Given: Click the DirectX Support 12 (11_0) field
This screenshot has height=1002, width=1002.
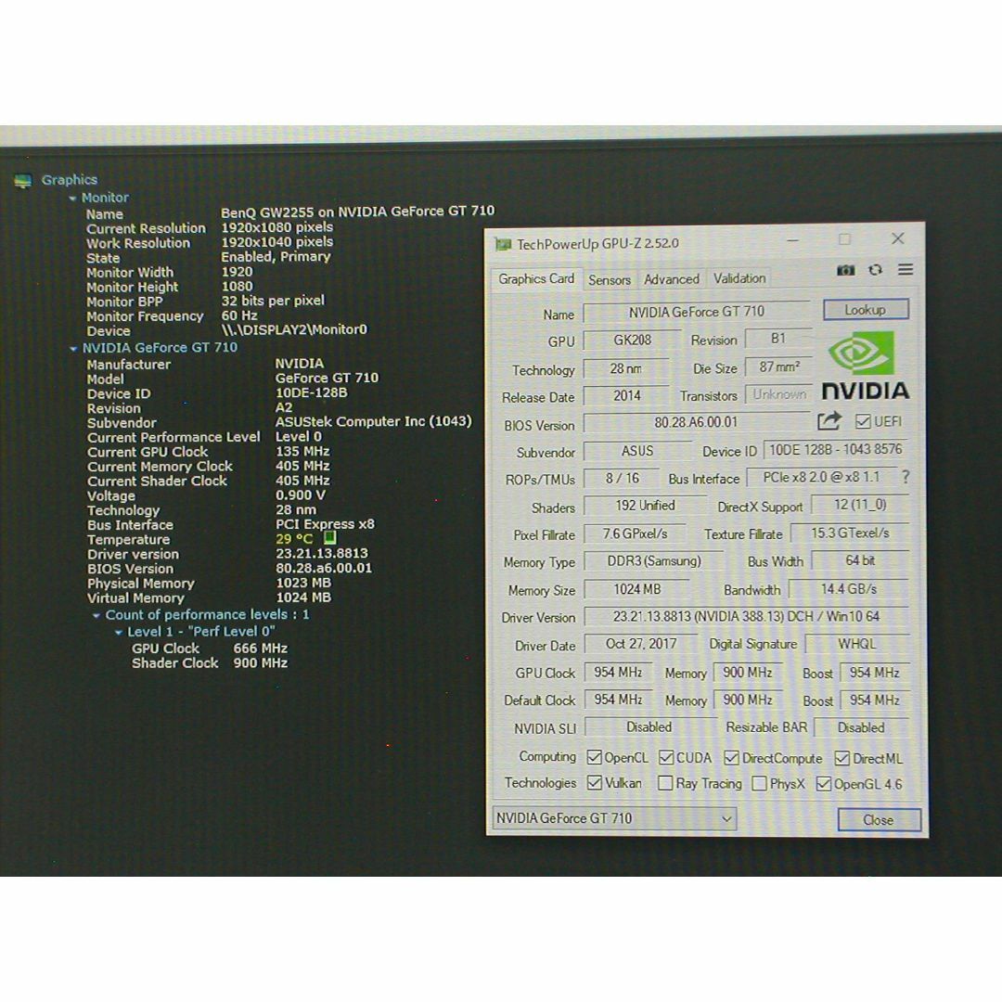Looking at the screenshot, I should [x=860, y=505].
